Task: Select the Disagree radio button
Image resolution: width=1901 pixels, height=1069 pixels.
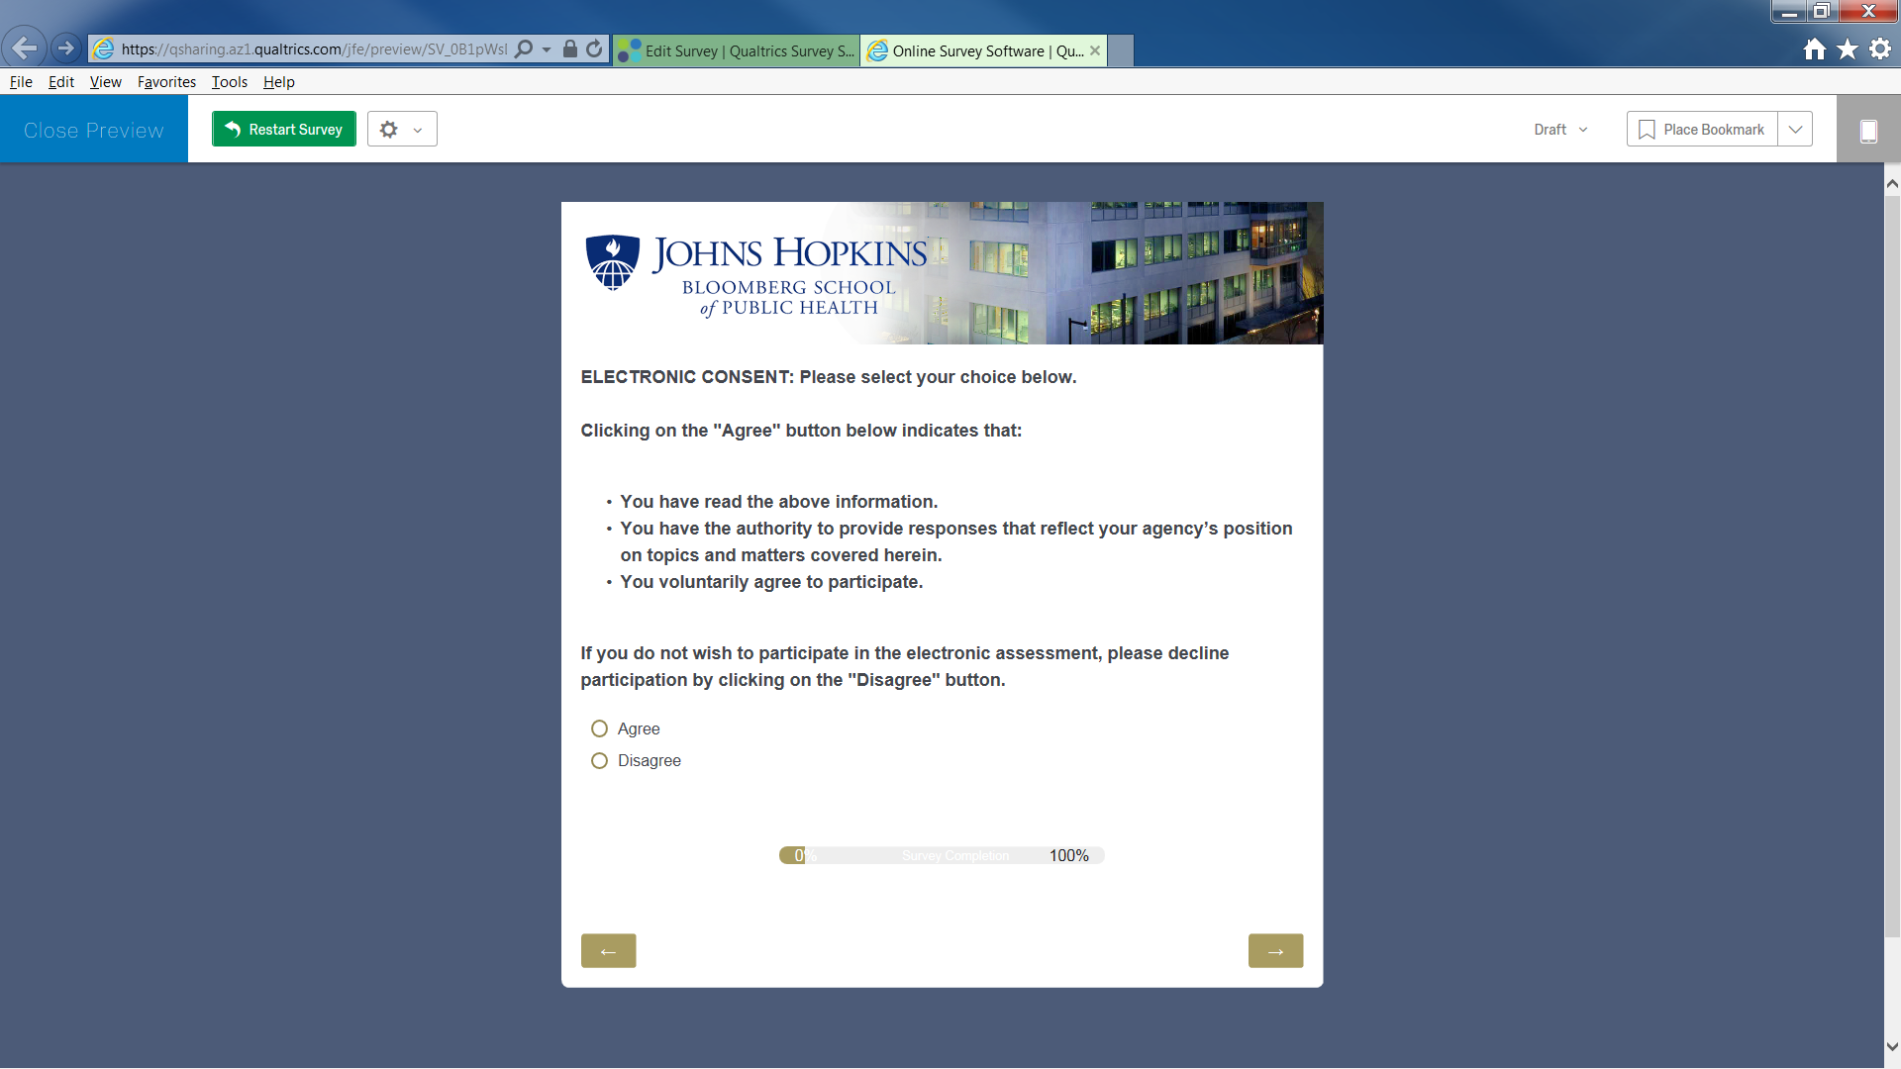Action: click(x=599, y=760)
